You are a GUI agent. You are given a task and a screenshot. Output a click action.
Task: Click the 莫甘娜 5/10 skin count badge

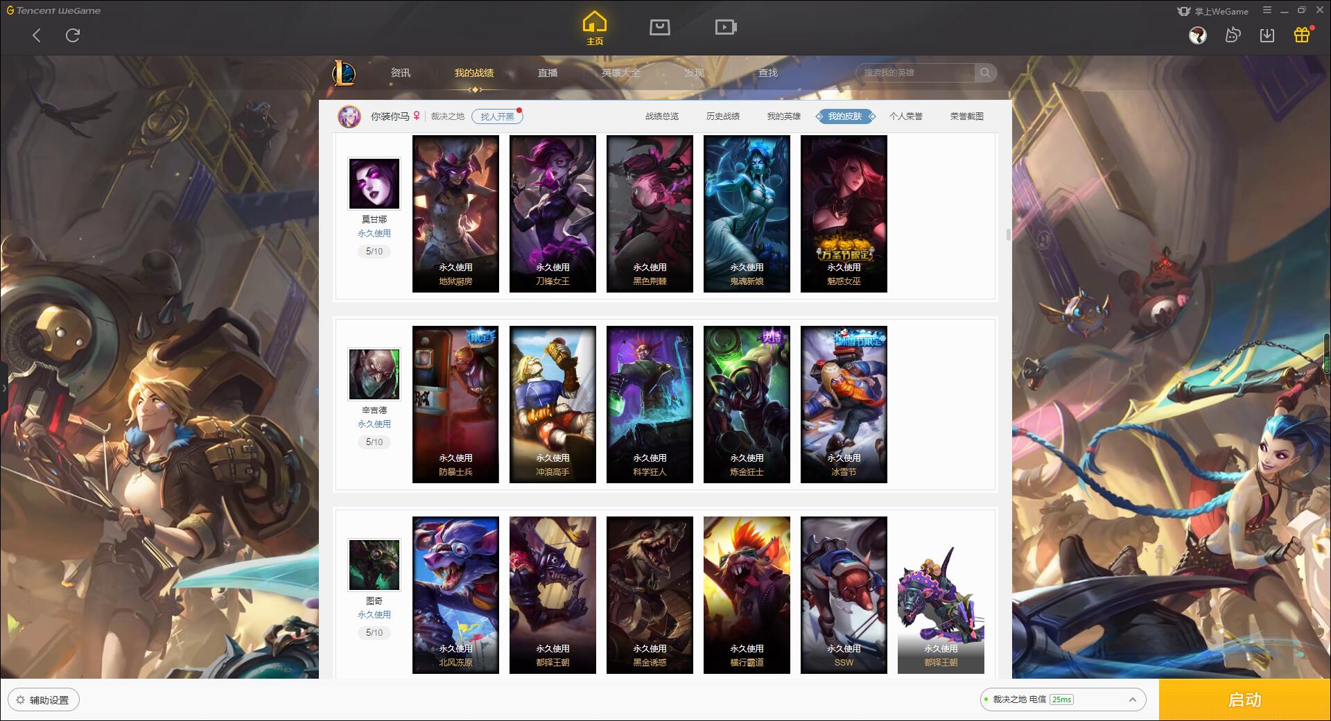[x=374, y=252]
